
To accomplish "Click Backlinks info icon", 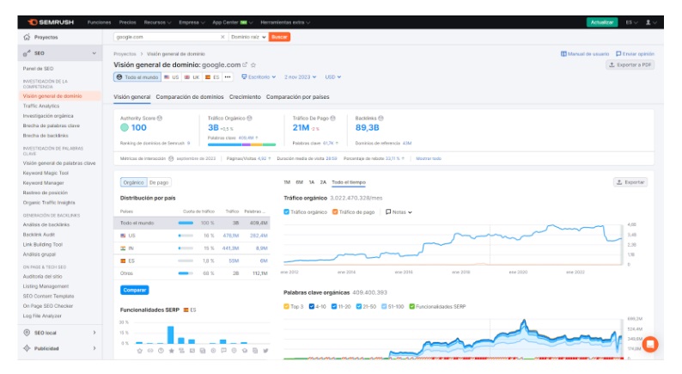I will pyautogui.click(x=381, y=118).
